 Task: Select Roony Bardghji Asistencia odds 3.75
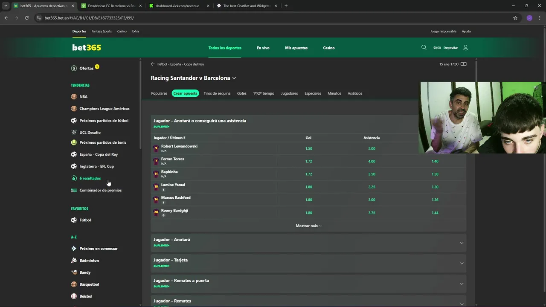[x=372, y=213]
